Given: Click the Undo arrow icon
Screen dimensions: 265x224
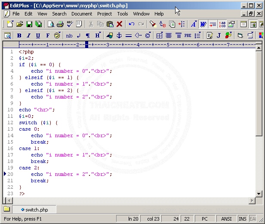Looking at the screenshot, I should pyautogui.click(x=132, y=25).
